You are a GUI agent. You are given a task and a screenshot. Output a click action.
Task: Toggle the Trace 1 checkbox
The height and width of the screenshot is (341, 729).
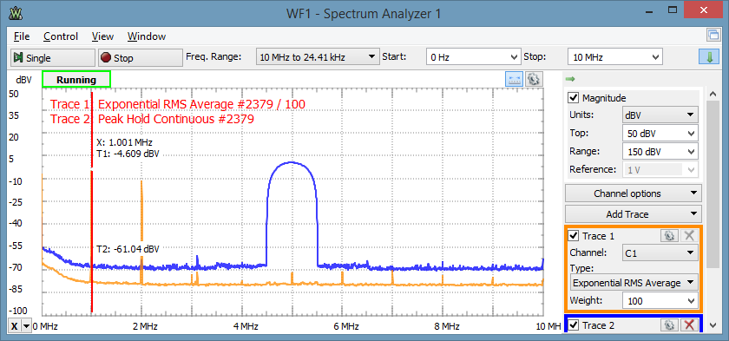click(574, 236)
